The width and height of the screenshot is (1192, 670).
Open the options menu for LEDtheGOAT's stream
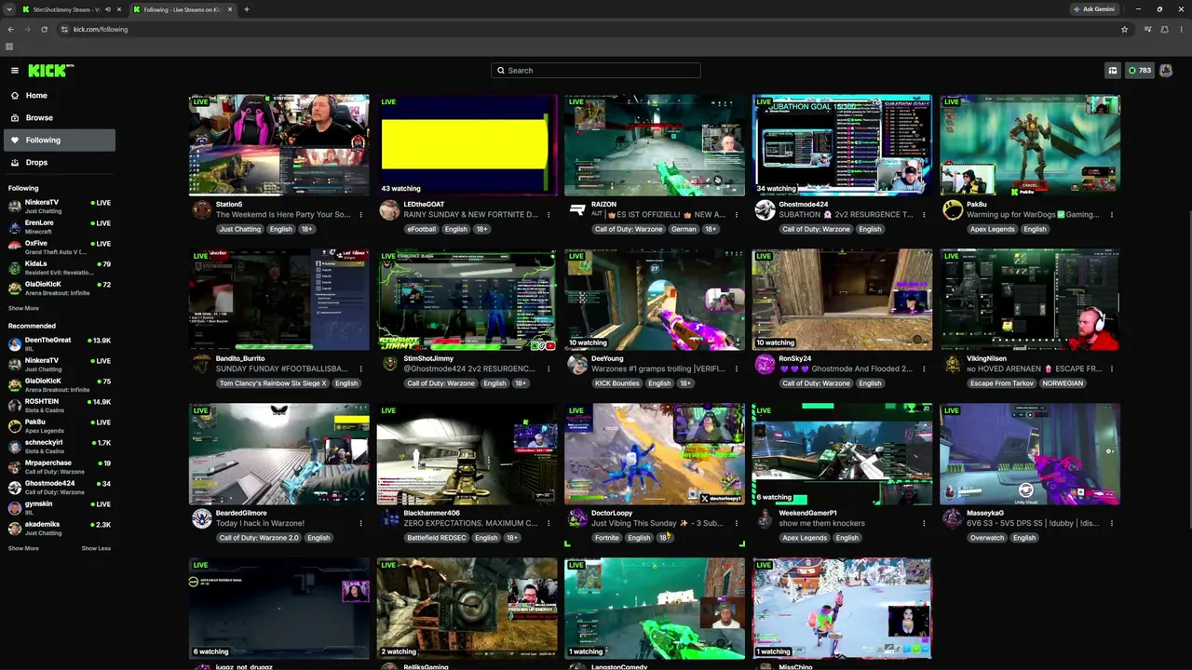[549, 215]
